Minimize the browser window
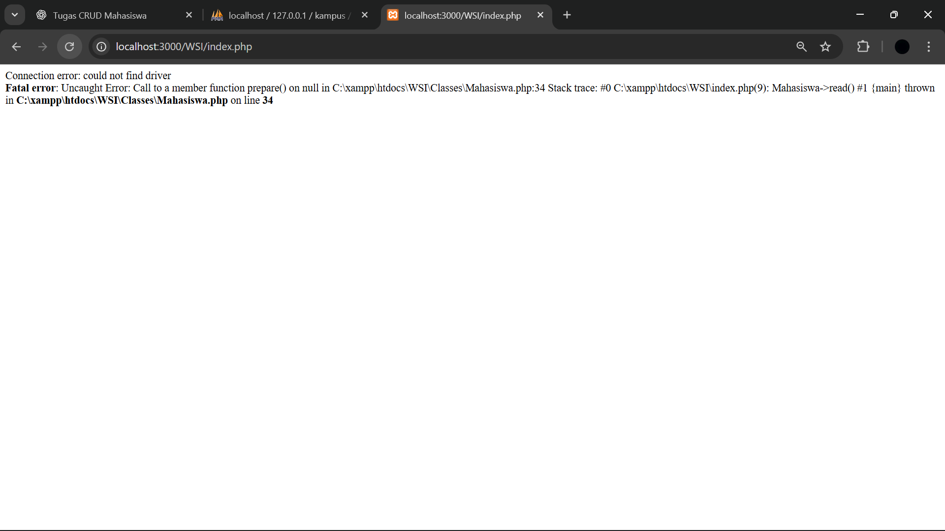 (860, 15)
